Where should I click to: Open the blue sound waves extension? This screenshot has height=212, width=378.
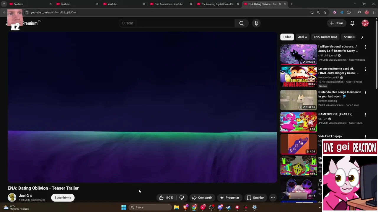[x=342, y=12]
